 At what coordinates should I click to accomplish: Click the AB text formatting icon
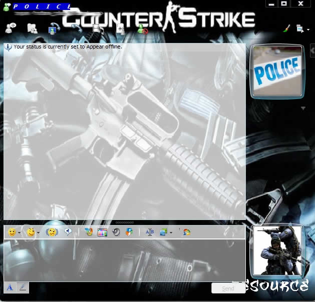tap(150, 232)
